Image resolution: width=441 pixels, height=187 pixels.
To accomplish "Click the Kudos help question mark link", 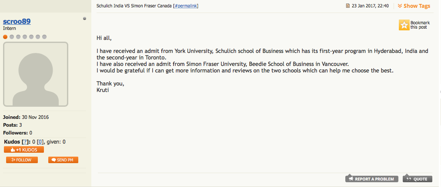I will (25, 142).
